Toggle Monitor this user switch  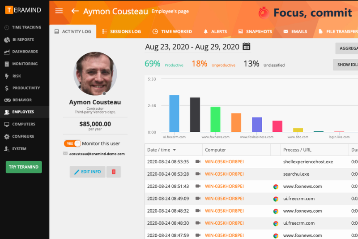pos(72,143)
